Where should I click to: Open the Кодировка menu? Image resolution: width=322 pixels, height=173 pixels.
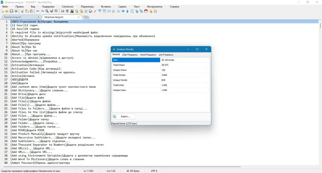pos(48,6)
